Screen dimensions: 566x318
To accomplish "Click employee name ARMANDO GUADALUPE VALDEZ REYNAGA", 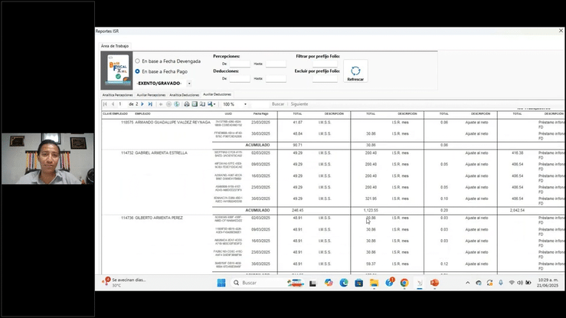I will coord(172,123).
